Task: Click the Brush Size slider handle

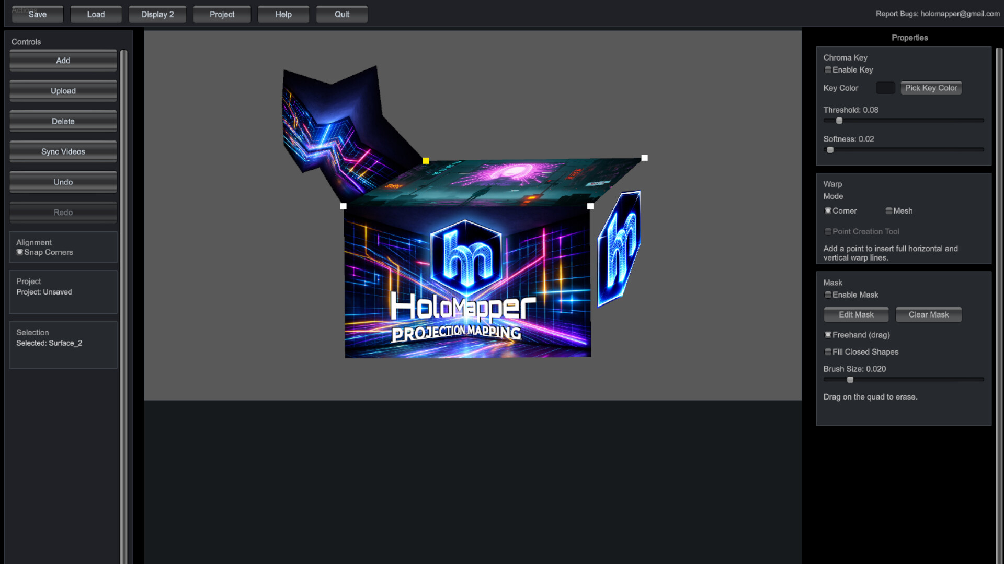Action: coord(850,380)
